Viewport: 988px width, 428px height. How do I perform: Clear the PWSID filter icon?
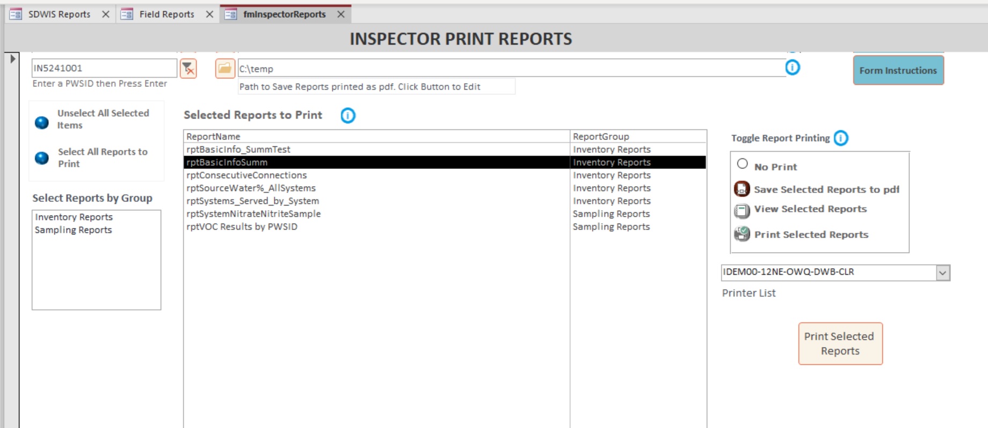(x=188, y=69)
